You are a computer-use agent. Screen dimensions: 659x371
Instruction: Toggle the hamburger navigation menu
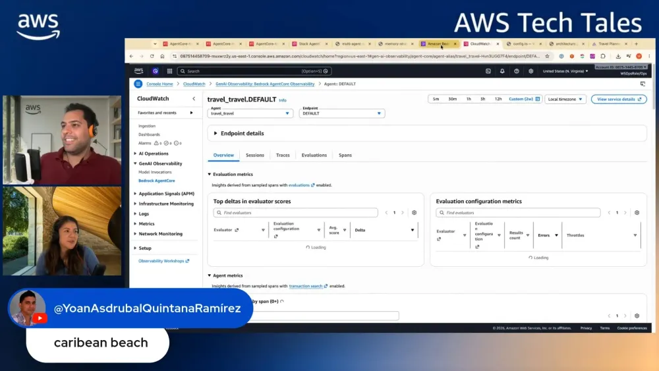[x=138, y=84]
